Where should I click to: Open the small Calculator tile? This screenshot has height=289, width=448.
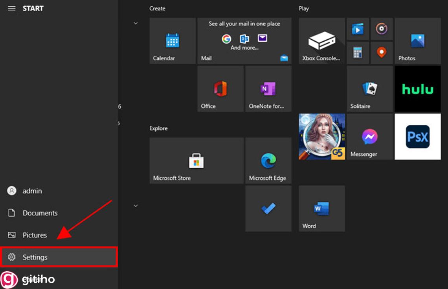click(358, 53)
